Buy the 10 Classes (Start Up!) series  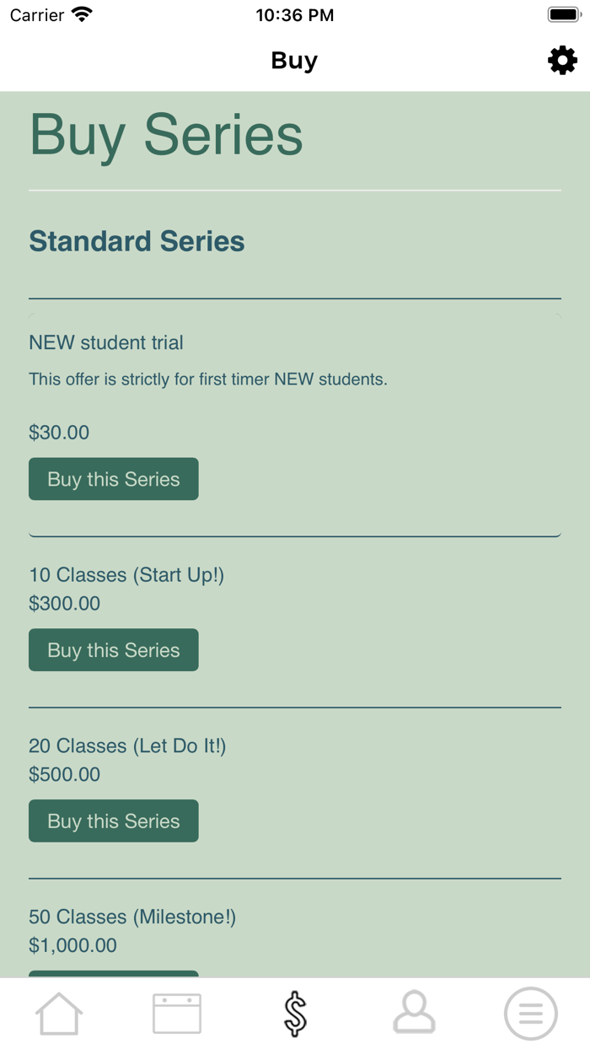[114, 650]
